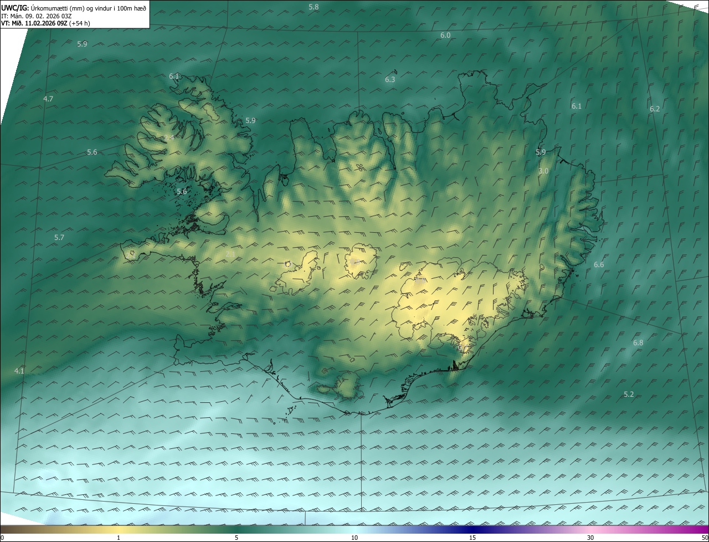Screen dimensions: 709x542
Task: Click the 6.3 value label
Action: point(390,79)
